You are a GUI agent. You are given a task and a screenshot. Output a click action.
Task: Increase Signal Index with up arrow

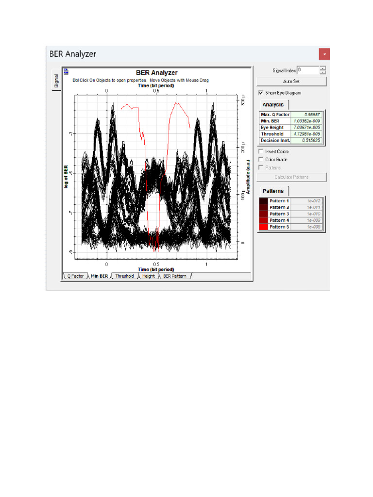point(322,68)
